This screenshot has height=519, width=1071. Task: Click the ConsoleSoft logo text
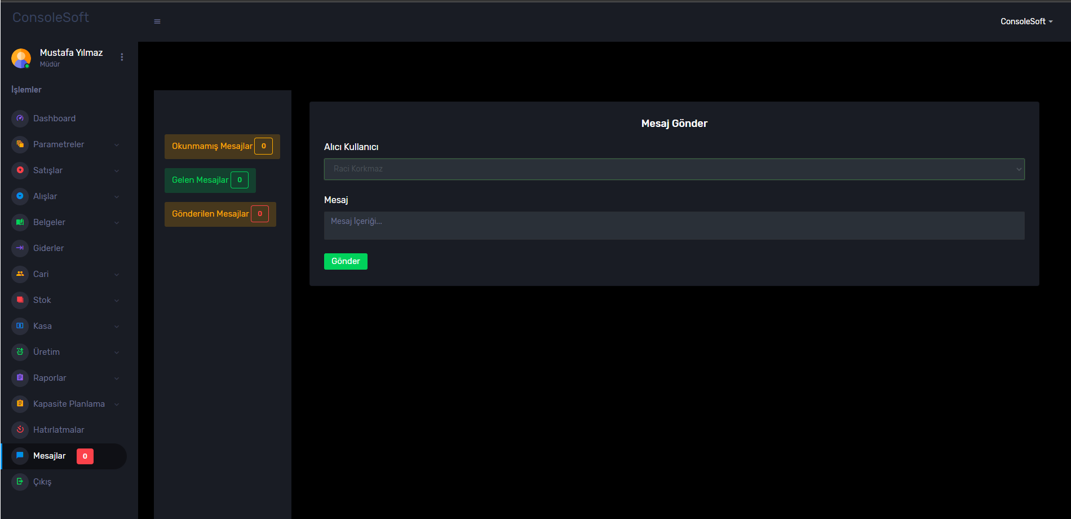coord(51,17)
